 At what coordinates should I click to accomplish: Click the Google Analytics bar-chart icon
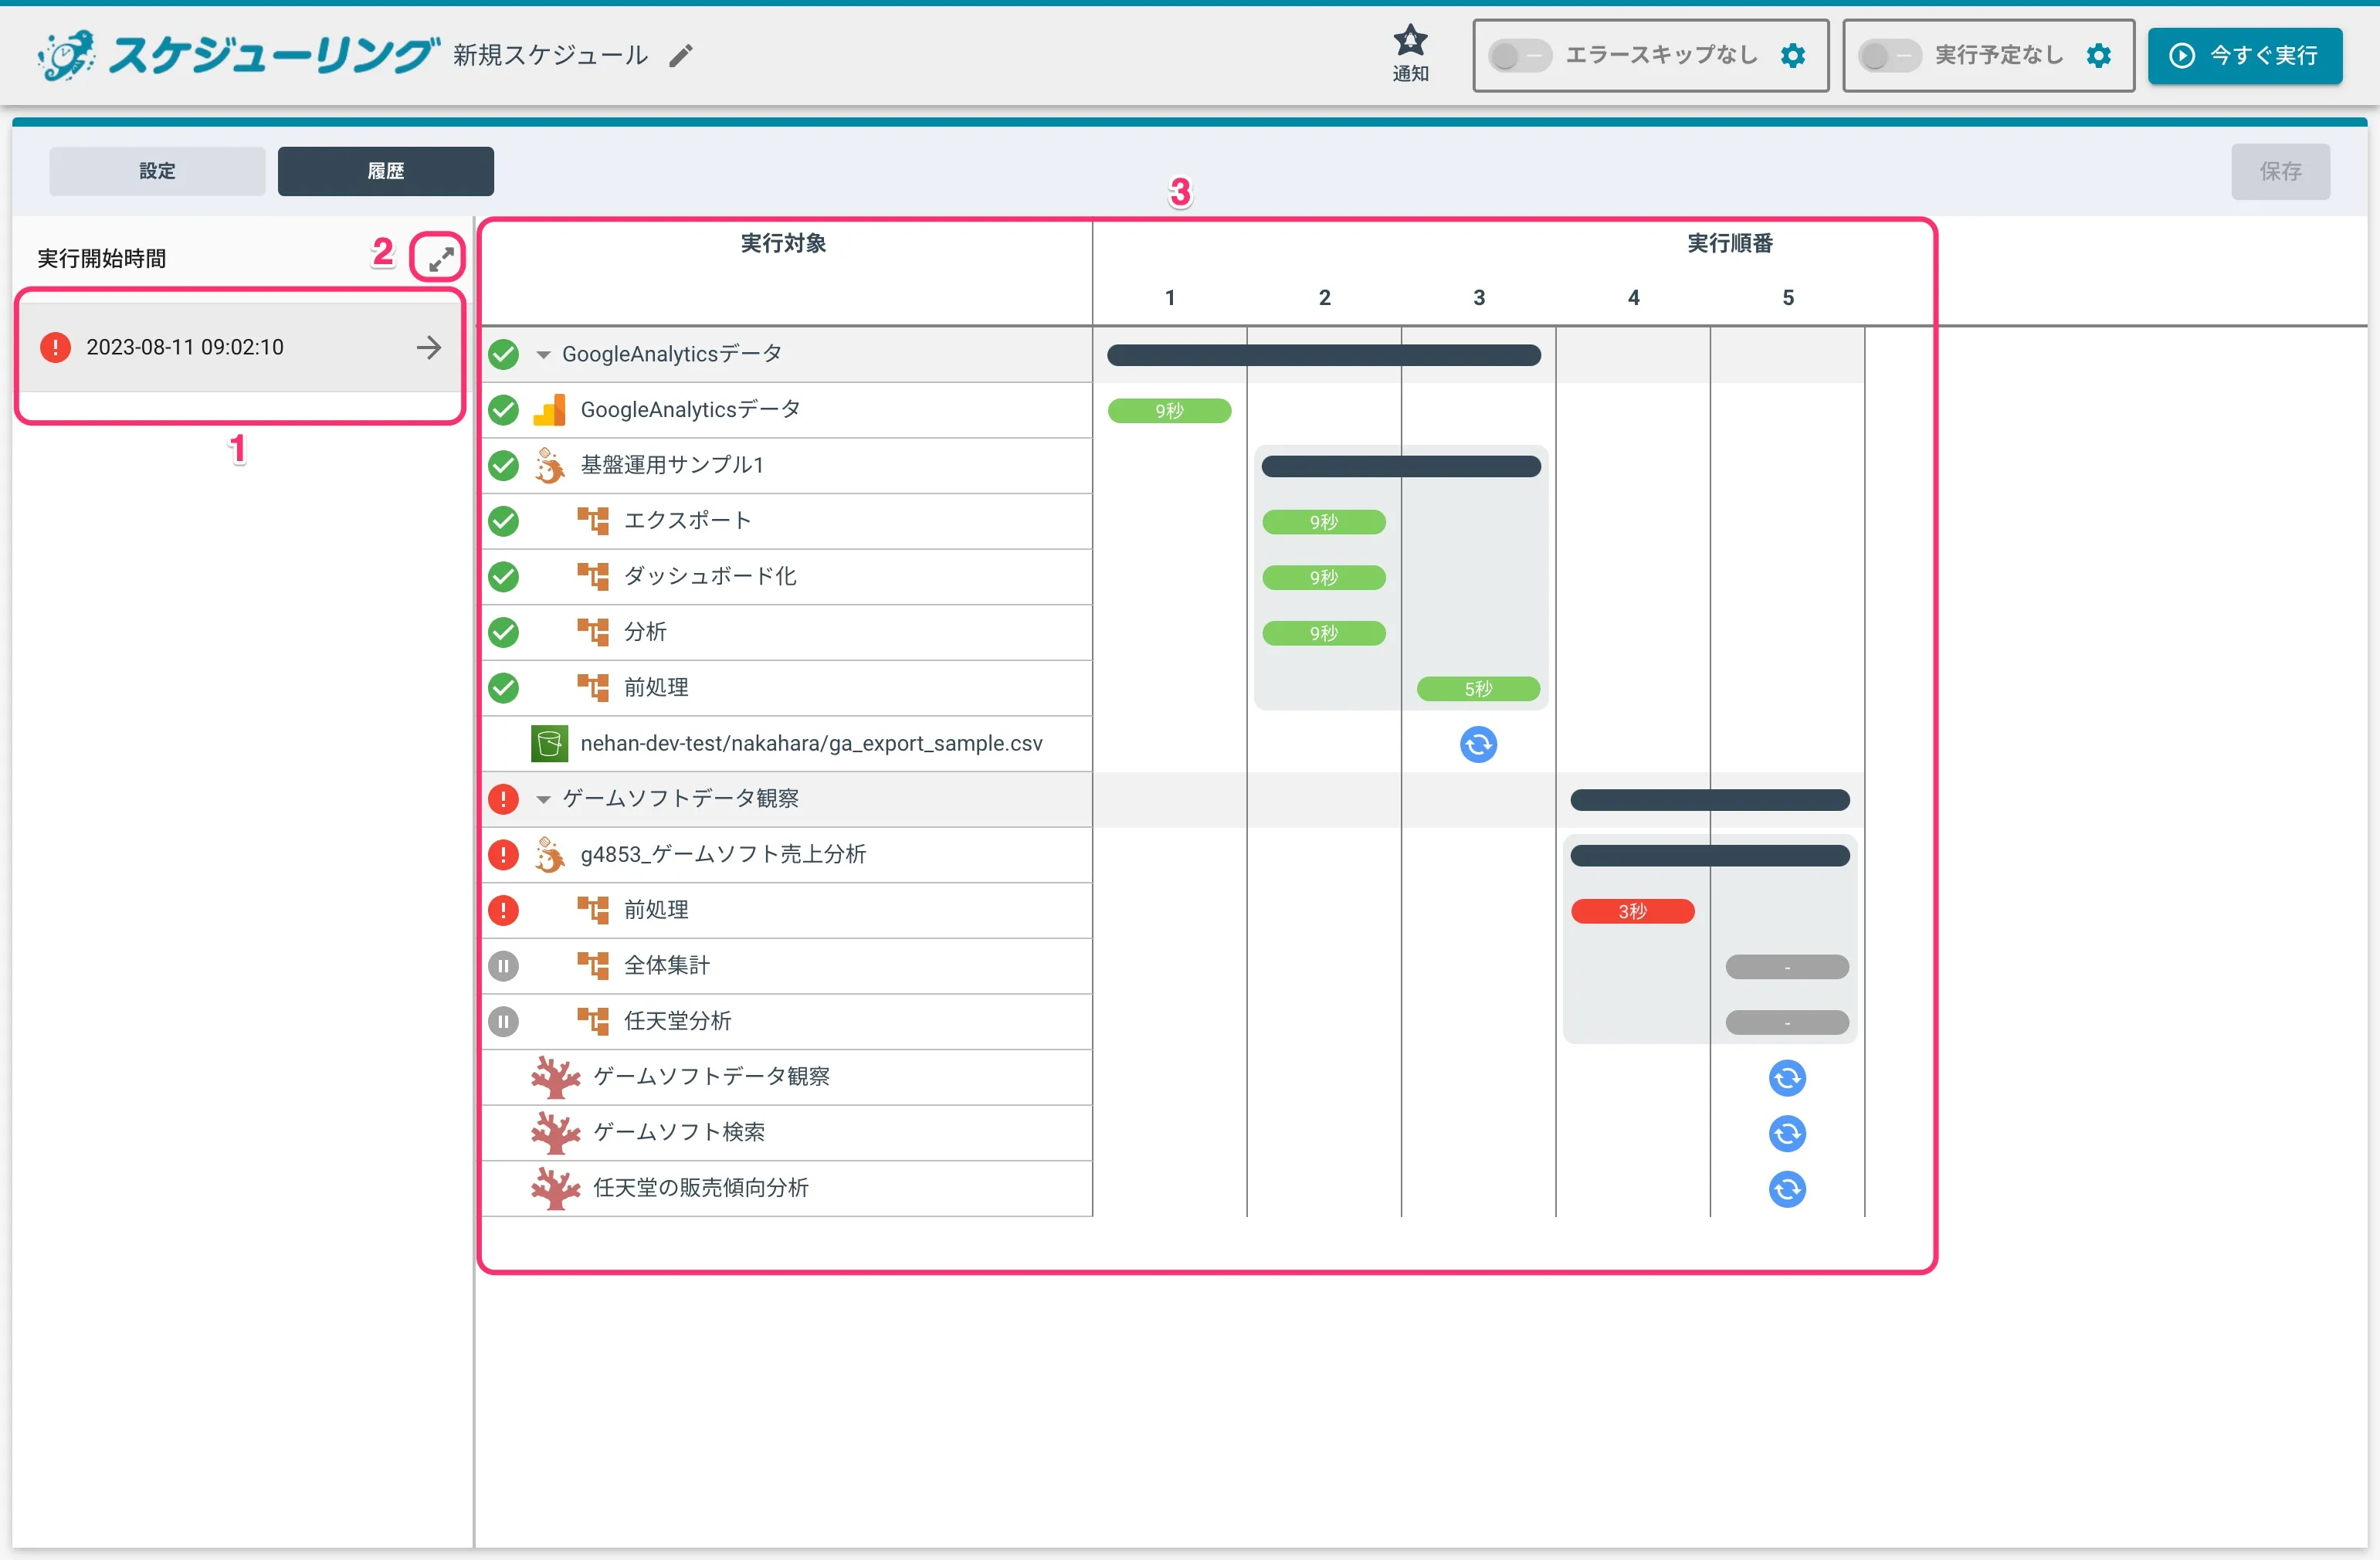(x=549, y=410)
